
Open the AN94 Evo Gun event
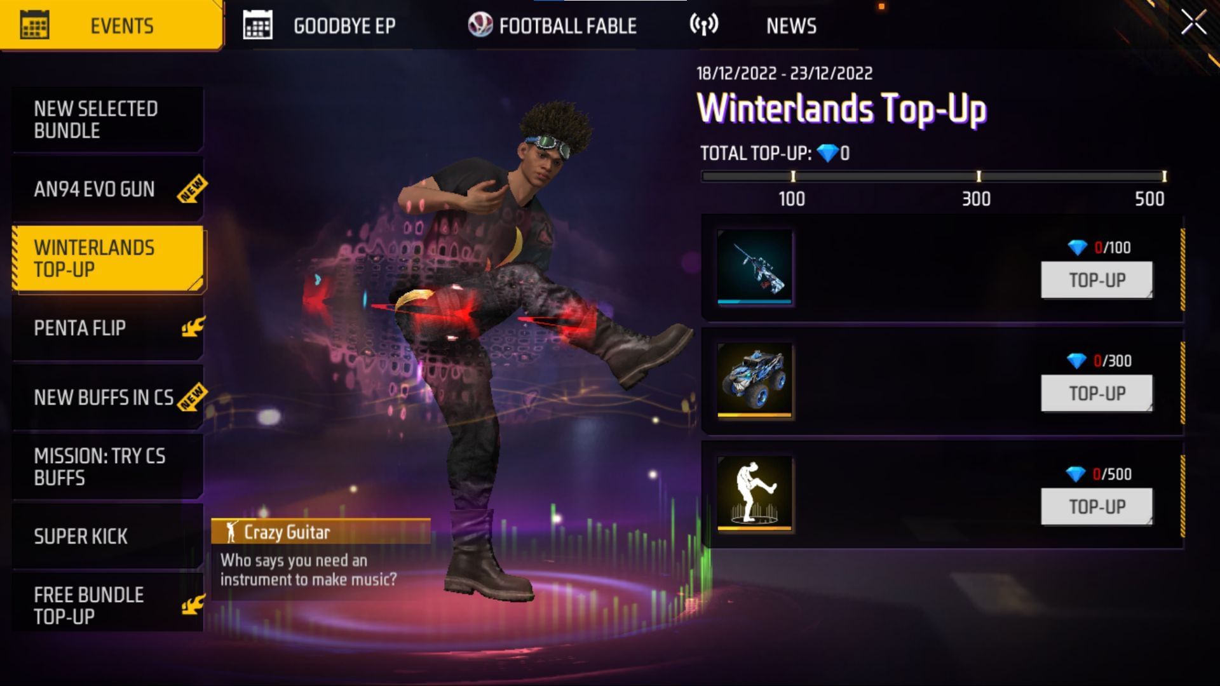point(108,189)
